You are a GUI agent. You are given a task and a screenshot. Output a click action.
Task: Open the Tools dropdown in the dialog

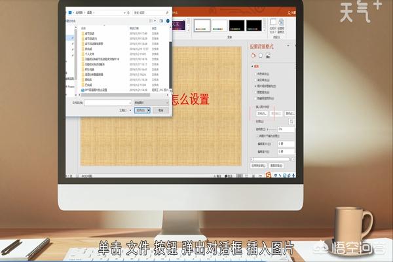(125, 110)
